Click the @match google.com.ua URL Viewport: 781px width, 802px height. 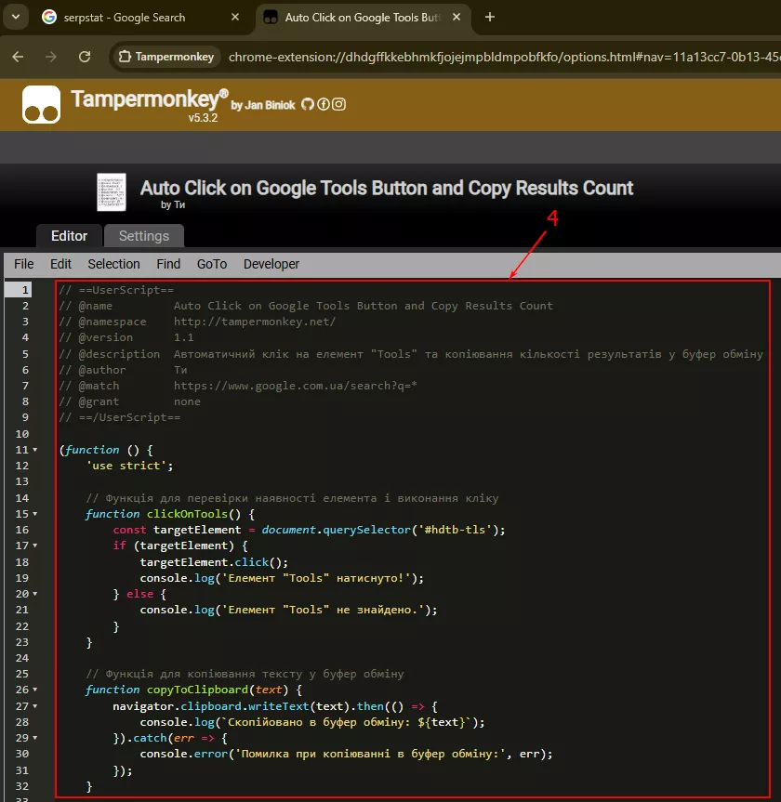pos(296,386)
